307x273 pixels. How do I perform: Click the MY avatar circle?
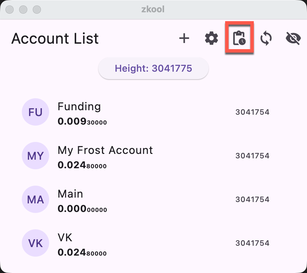click(x=35, y=156)
